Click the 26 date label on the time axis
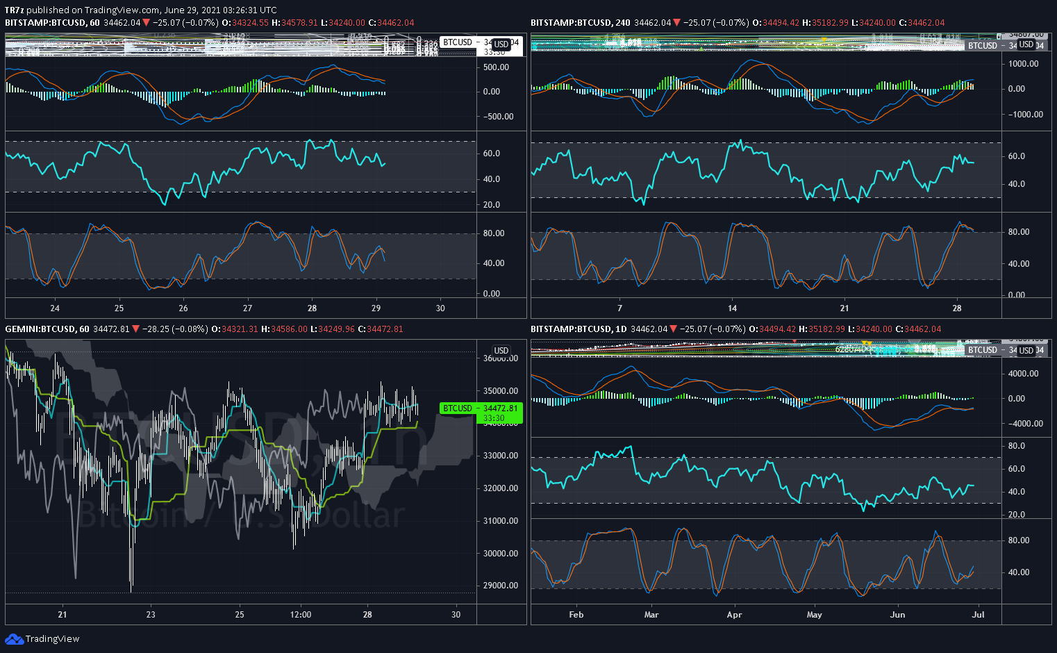The image size is (1057, 653). (x=183, y=308)
